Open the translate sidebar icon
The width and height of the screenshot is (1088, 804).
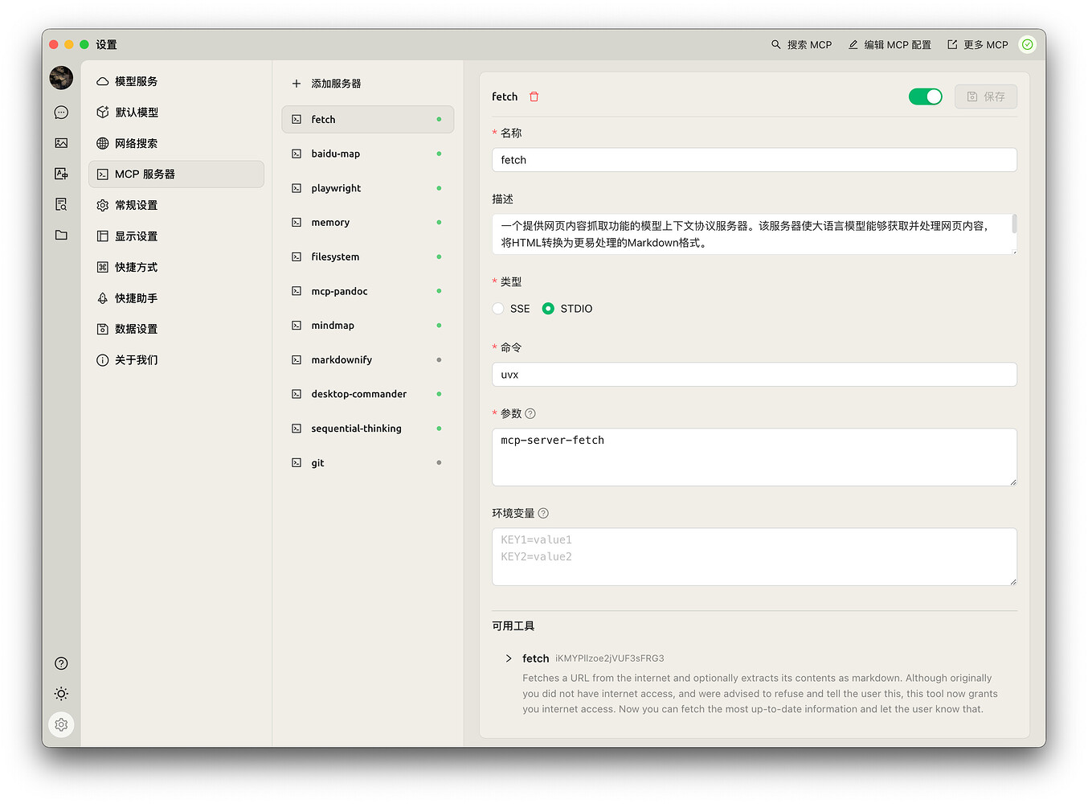click(x=61, y=174)
